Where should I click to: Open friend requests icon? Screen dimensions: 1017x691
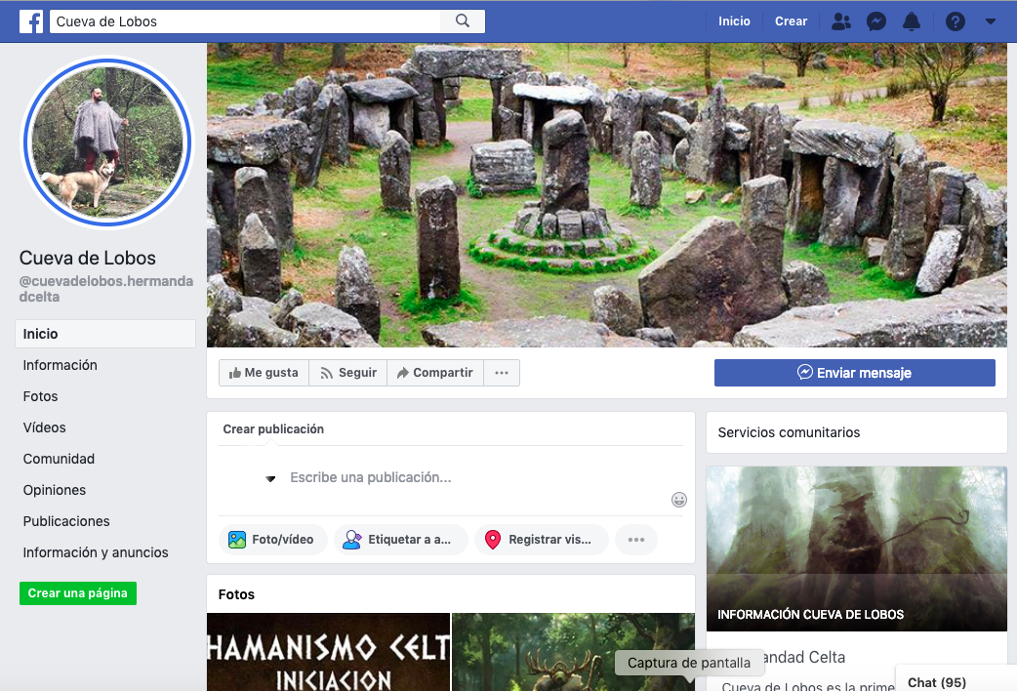click(840, 21)
